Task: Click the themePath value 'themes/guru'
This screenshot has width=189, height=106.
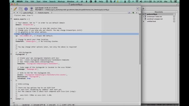Action: pyautogui.click(x=31, y=41)
